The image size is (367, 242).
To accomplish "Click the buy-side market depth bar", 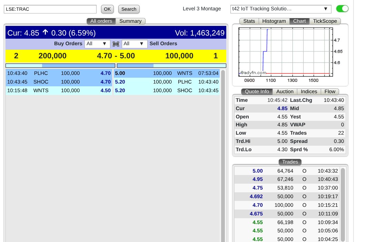I will point(59,66).
